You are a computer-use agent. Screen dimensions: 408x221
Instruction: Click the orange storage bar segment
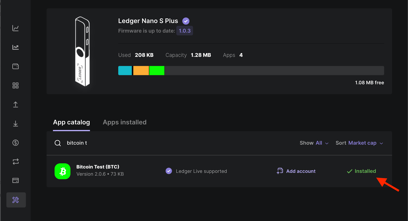(x=141, y=71)
